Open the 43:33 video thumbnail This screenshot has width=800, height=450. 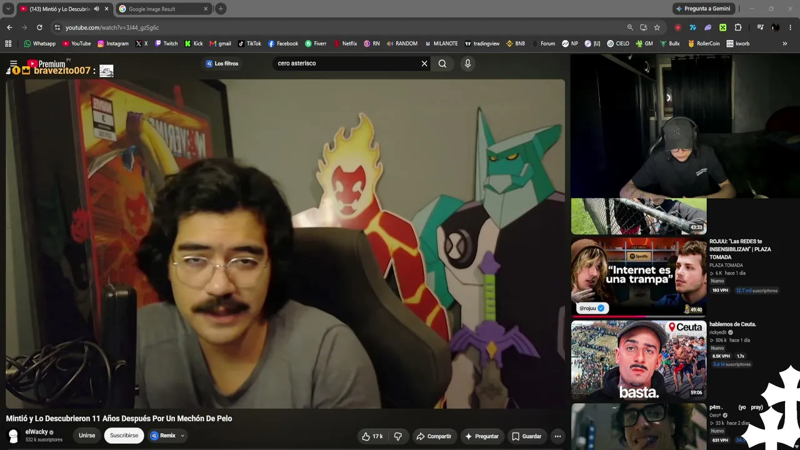[639, 216]
